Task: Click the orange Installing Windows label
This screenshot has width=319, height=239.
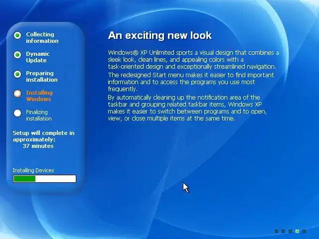Action: (x=39, y=96)
